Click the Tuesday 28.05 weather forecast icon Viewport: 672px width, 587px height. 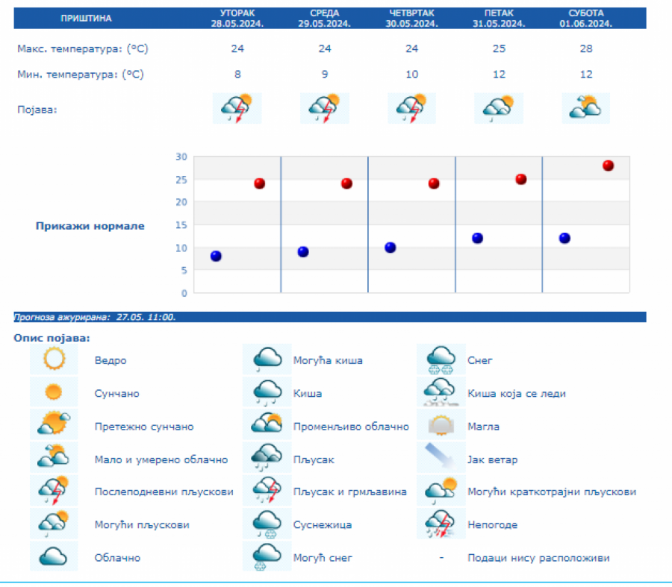pyautogui.click(x=237, y=108)
